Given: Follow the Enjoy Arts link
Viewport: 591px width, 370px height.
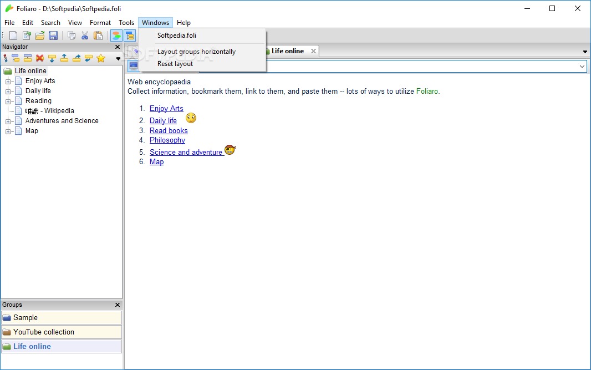Looking at the screenshot, I should (x=166, y=109).
